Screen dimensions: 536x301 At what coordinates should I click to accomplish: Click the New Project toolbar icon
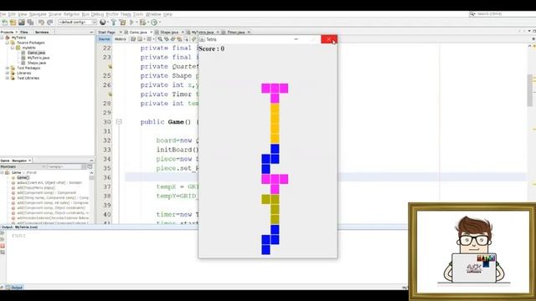tap(13, 23)
